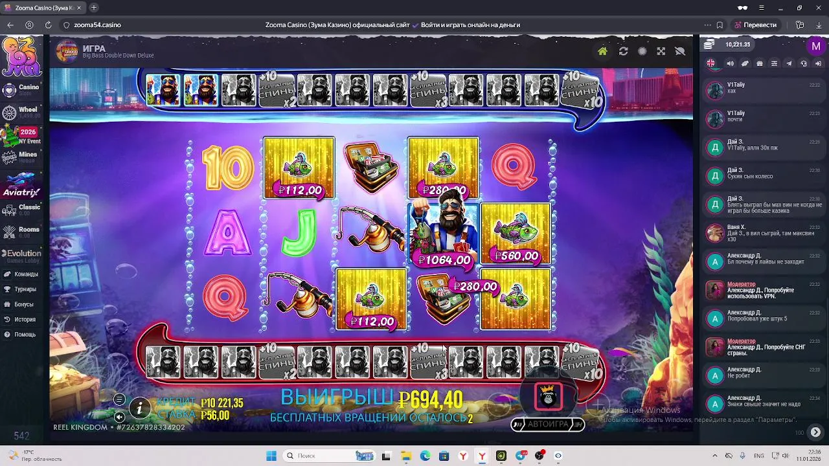829x466 pixels.
Task: Open the game hamburger menu icon
Action: [x=119, y=399]
